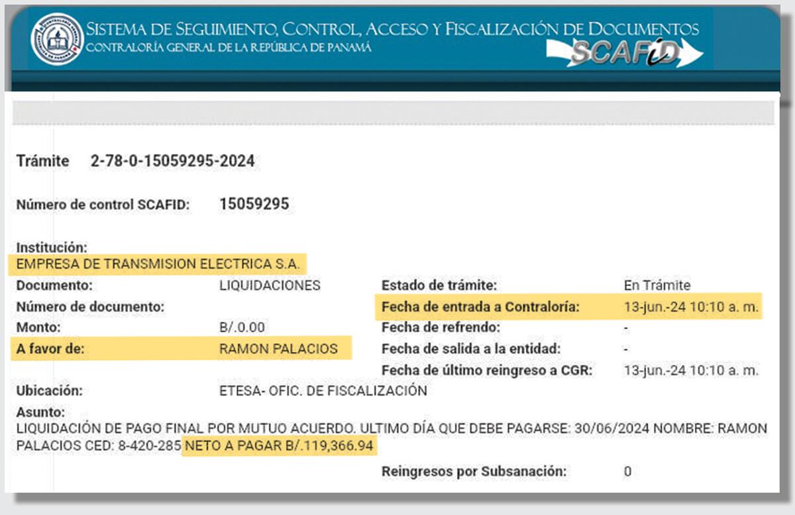Click the 'Fecha de entrada a Contraloría' label
The width and height of the screenshot is (795, 515).
[x=480, y=306]
